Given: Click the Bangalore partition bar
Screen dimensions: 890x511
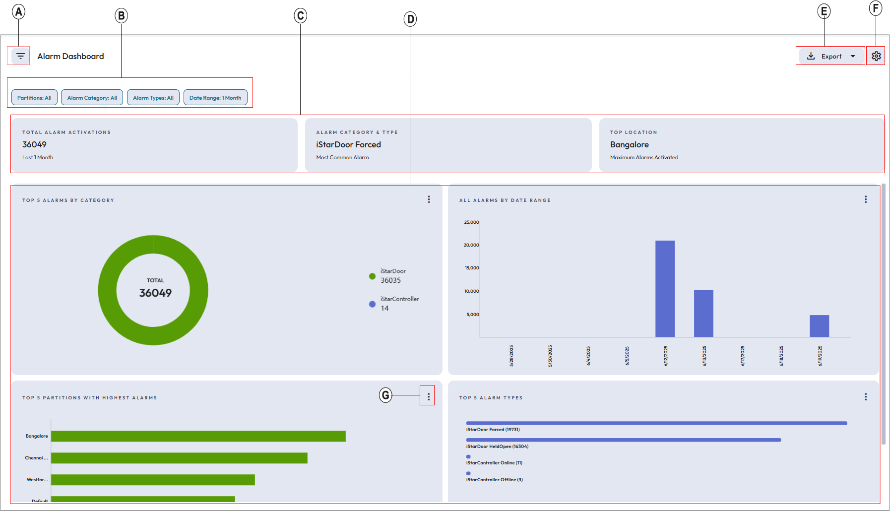Looking at the screenshot, I should pos(198,436).
